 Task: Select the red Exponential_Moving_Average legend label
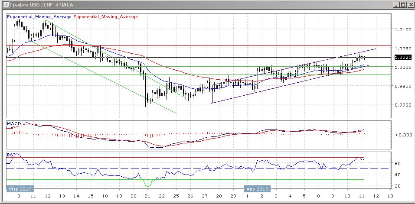click(106, 17)
